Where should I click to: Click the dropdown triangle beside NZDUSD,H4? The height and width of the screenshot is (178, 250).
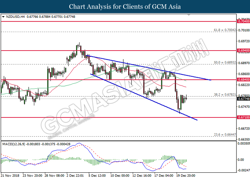coord(3,17)
